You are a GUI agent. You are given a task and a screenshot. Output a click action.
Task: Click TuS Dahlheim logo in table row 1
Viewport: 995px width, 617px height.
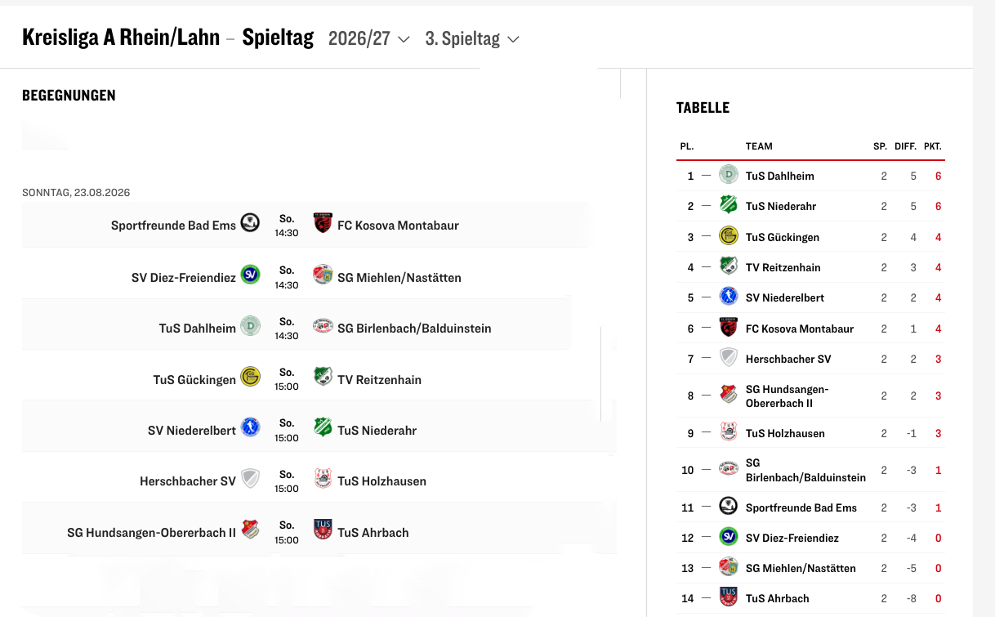tap(729, 175)
